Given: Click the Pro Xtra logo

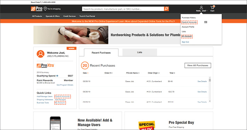Looking at the screenshot, I should coord(45,66).
